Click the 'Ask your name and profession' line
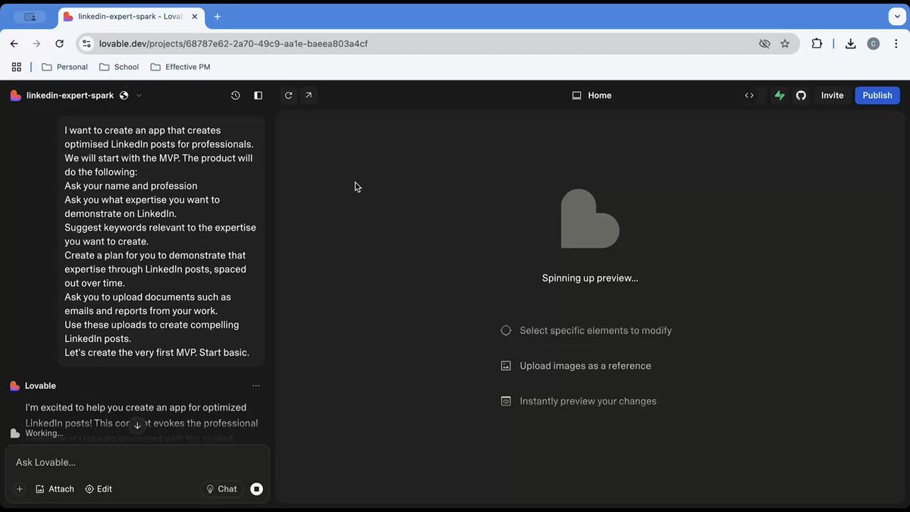 [131, 186]
